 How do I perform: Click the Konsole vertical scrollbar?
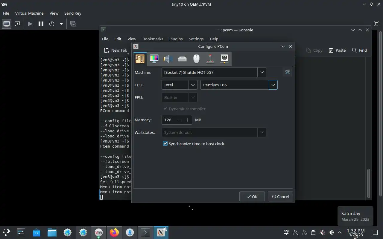click(x=369, y=183)
